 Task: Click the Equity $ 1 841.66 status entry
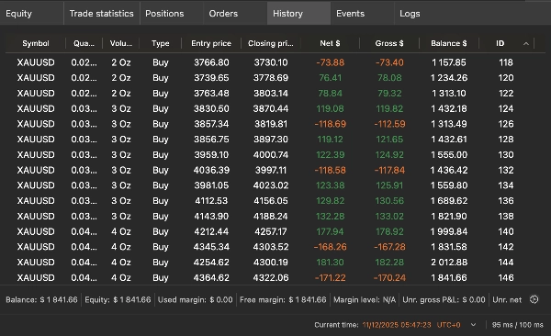click(118, 300)
